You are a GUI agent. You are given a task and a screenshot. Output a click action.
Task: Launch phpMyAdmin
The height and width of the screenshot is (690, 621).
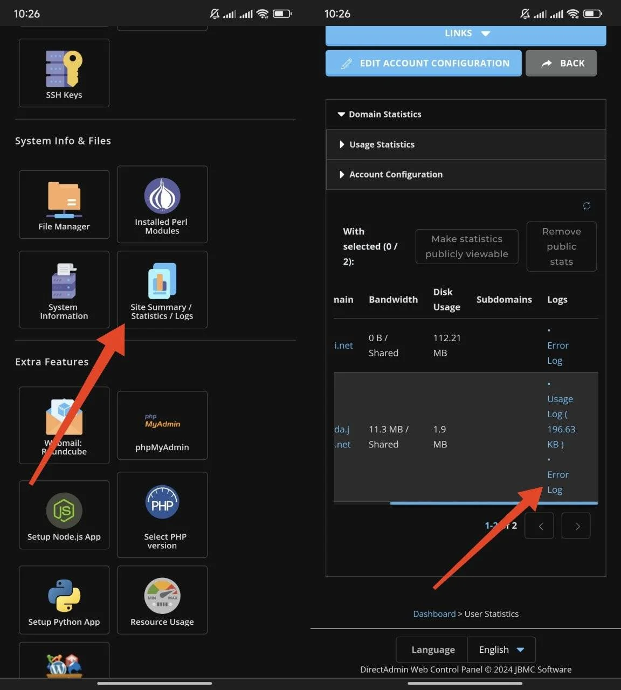click(162, 425)
